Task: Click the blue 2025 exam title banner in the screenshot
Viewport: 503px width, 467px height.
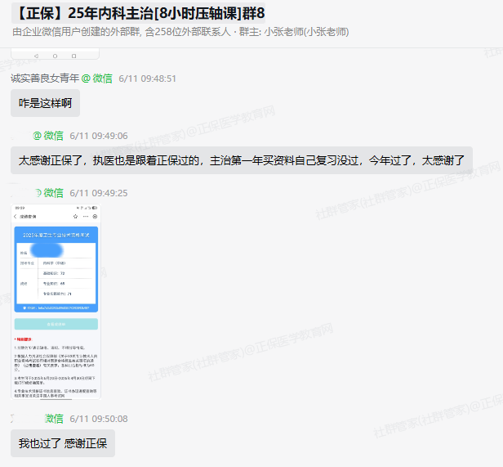Action: 56,234
